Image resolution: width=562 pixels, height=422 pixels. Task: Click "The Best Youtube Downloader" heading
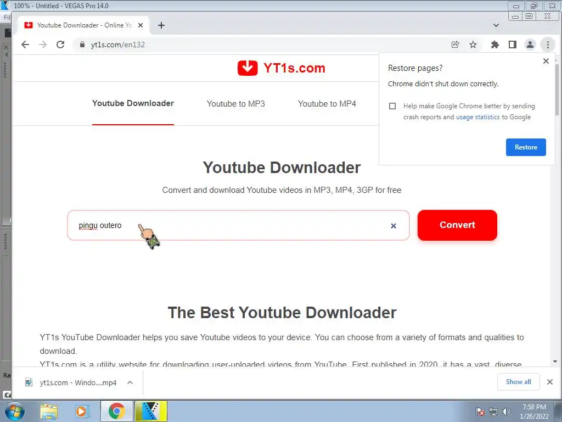(282, 313)
